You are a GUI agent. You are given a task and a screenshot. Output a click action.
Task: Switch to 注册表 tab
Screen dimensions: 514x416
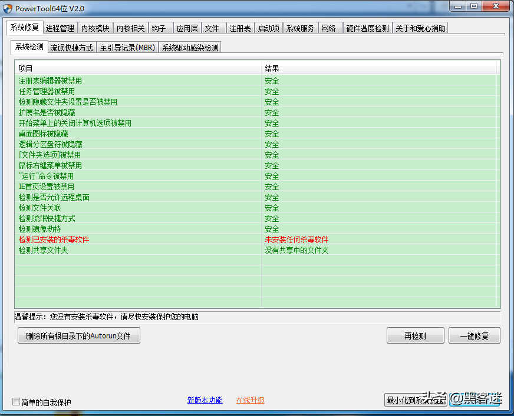(240, 28)
